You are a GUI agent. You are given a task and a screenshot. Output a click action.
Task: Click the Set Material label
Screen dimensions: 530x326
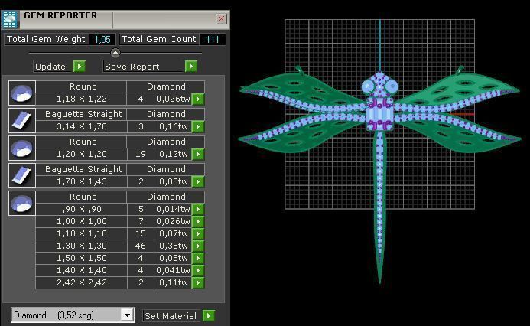[x=171, y=316]
